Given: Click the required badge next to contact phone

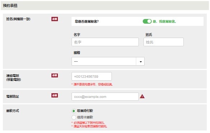Looking at the screenshot, I should tap(55, 75).
